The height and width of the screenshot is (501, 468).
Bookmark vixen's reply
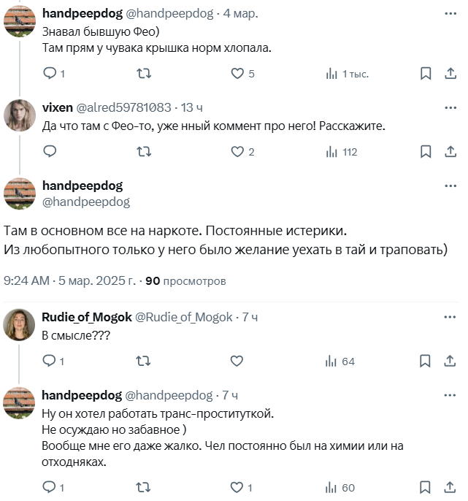(426, 152)
